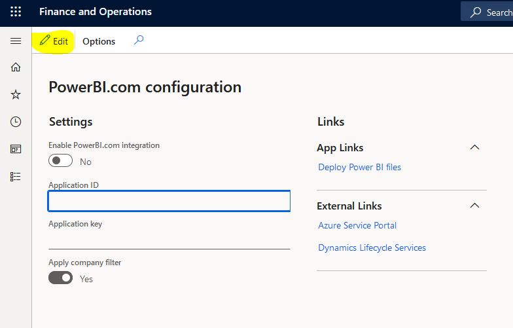Open Recent clock icon in sidebar
This screenshot has width=513, height=328.
(16, 122)
